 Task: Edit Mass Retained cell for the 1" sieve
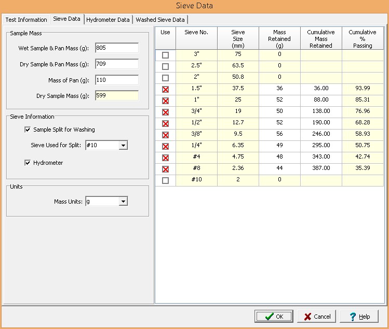tap(279, 100)
